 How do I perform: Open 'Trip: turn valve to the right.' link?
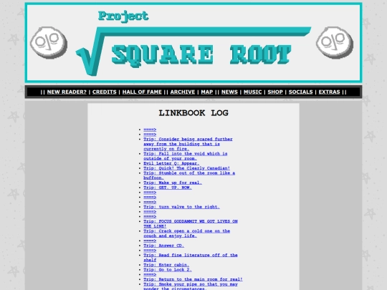(x=181, y=207)
